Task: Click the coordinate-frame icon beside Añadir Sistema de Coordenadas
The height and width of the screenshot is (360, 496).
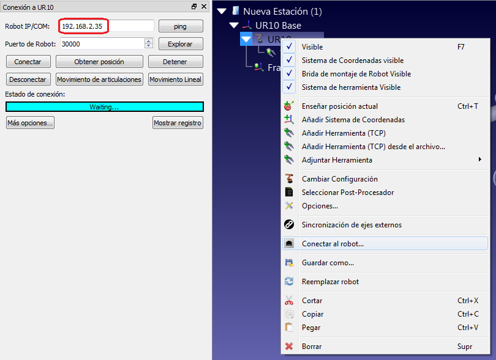Action: pyautogui.click(x=289, y=119)
